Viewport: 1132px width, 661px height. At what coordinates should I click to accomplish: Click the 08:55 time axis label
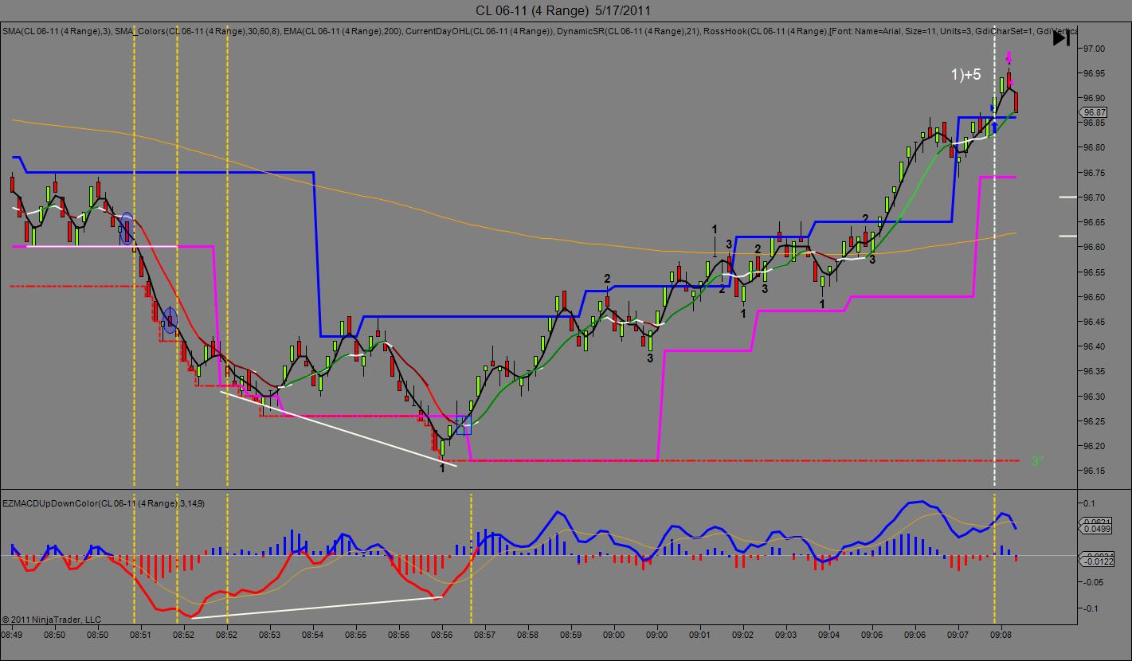pyautogui.click(x=356, y=635)
